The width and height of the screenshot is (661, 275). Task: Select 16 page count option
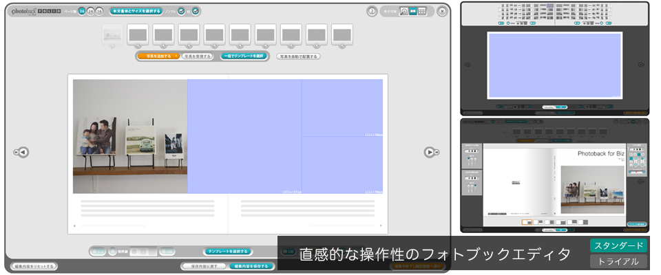click(x=99, y=11)
